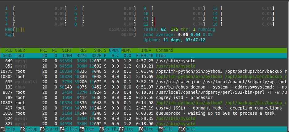Viewport: 289px width, 132px height.
Task: Click the TIME+ column header
Action: pyautogui.click(x=145, y=51)
